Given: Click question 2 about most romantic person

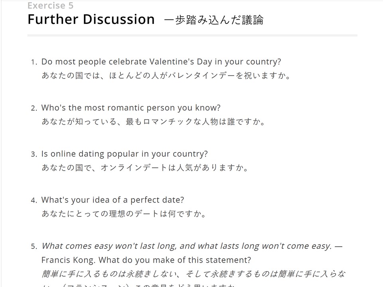Looking at the screenshot, I should pos(131,108).
